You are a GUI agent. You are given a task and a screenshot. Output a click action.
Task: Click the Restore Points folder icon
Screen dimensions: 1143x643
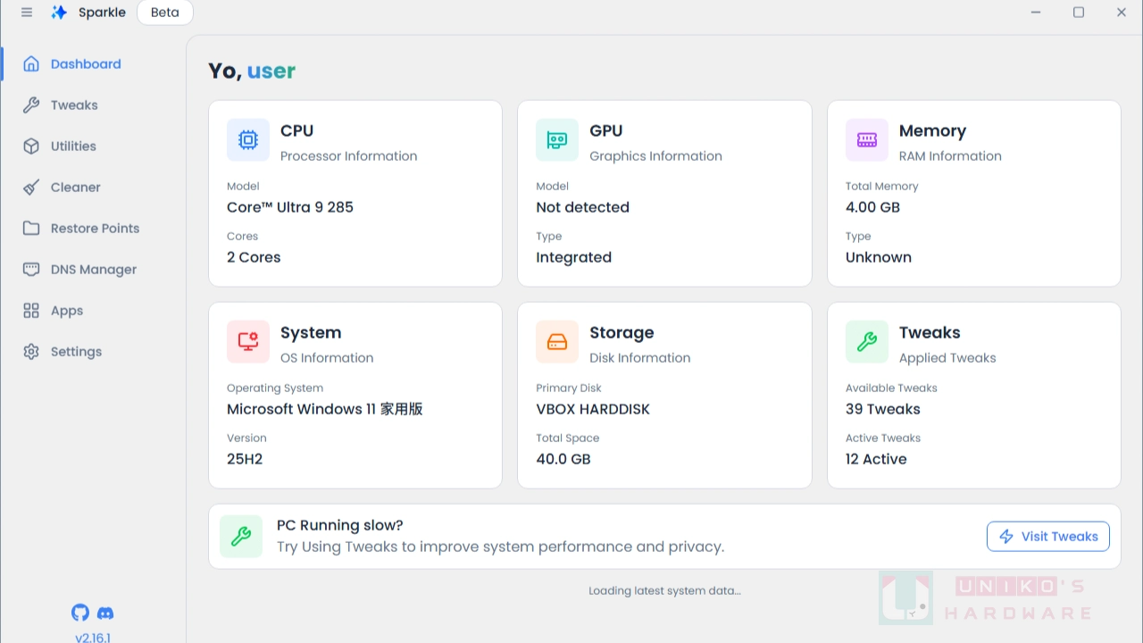pos(31,229)
